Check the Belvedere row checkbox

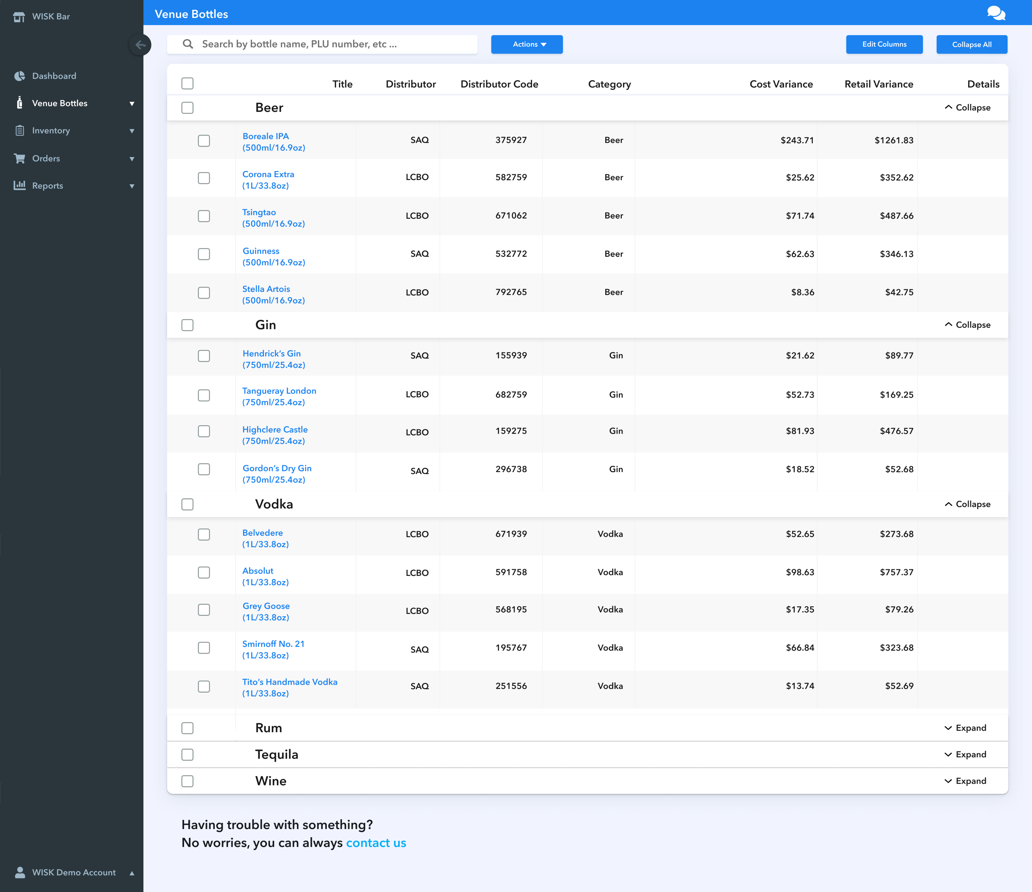(x=204, y=534)
